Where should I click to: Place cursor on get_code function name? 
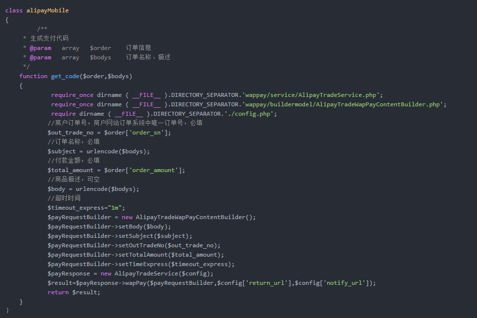click(65, 76)
